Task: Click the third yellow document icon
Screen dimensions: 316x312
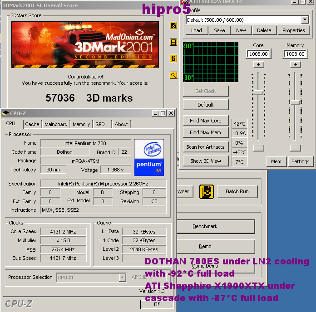Action: [173, 58]
